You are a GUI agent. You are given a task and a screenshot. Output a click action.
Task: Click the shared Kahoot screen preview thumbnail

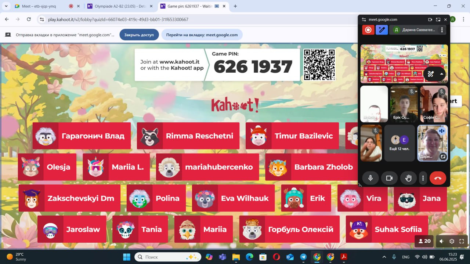click(404, 64)
